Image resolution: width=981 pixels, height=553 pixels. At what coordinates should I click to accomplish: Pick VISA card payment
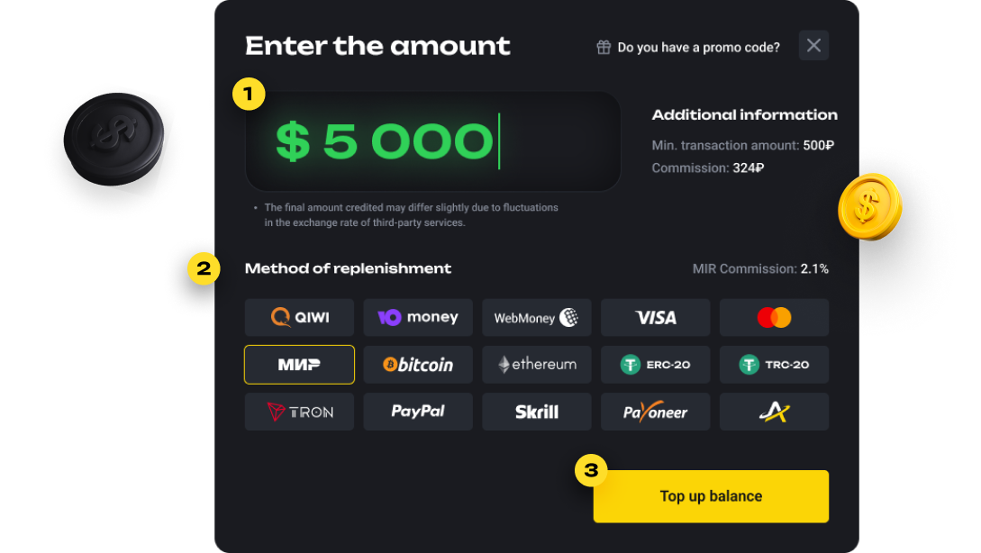[x=656, y=317]
